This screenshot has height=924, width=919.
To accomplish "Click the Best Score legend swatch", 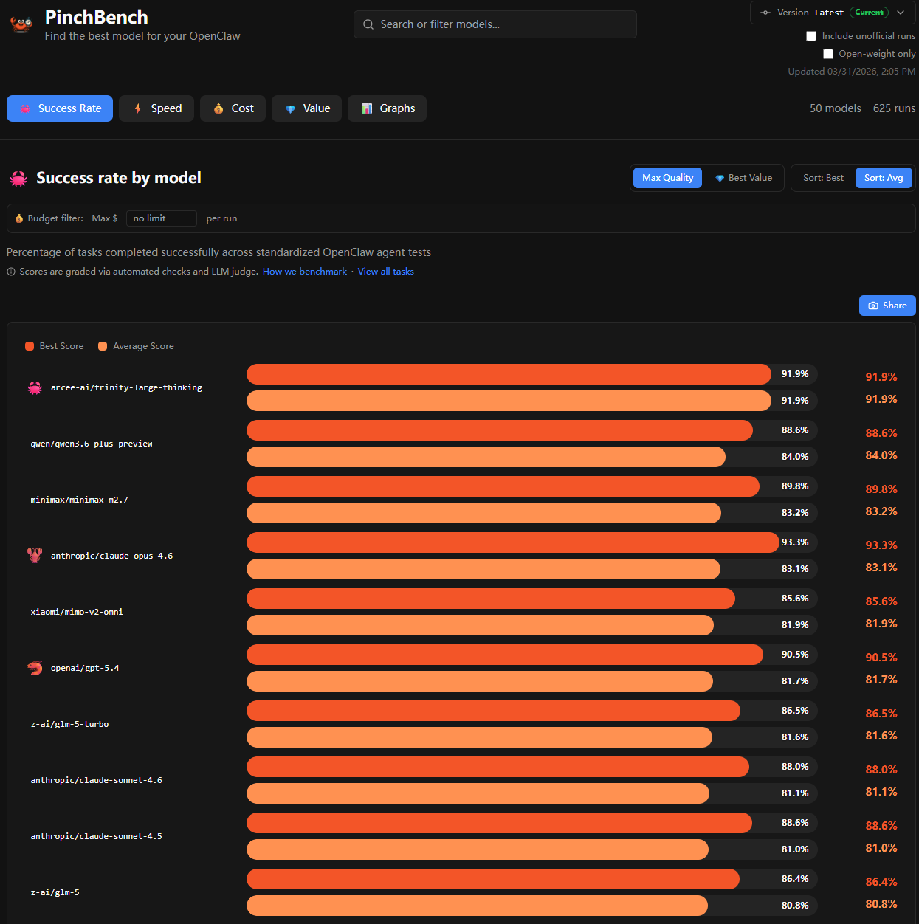I will tap(30, 346).
